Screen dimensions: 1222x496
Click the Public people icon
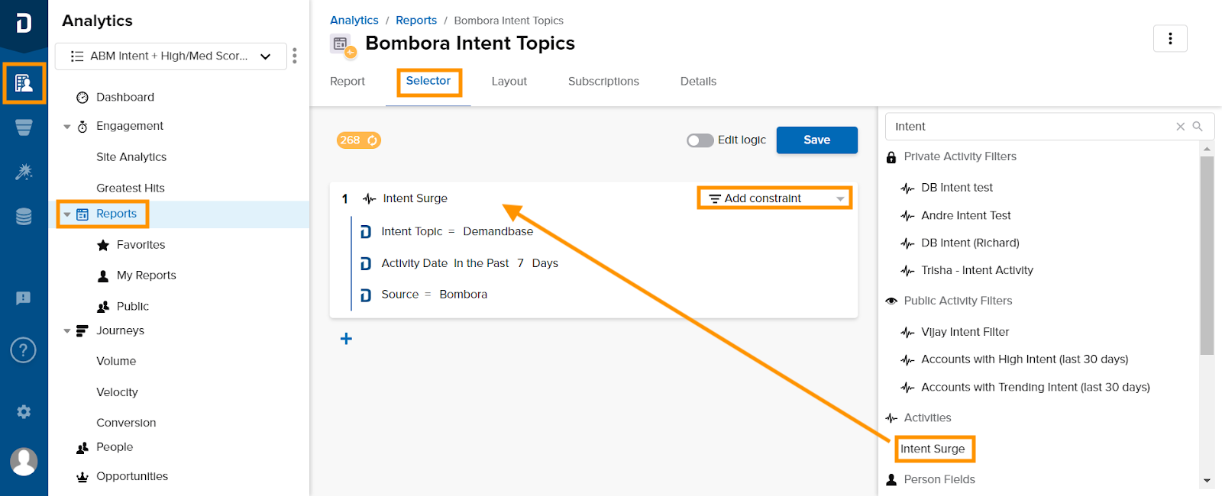click(103, 307)
